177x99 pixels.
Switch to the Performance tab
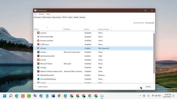click(x=47, y=17)
